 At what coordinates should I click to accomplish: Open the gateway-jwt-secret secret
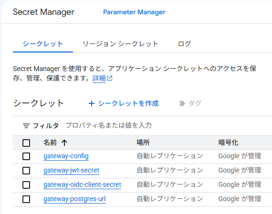(x=71, y=171)
